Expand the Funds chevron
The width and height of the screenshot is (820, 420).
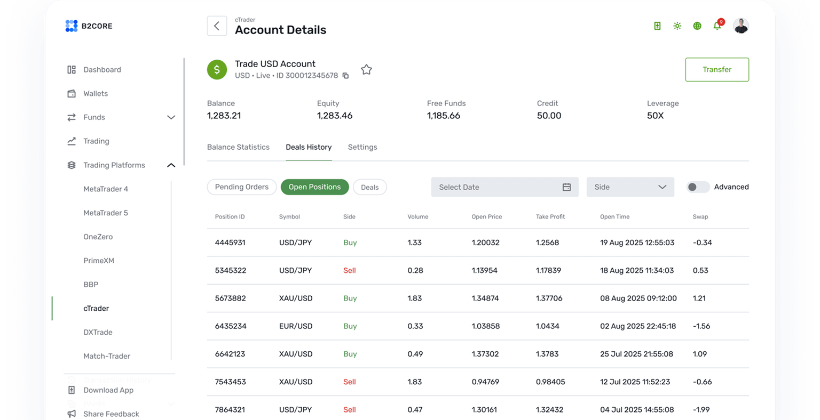(171, 117)
